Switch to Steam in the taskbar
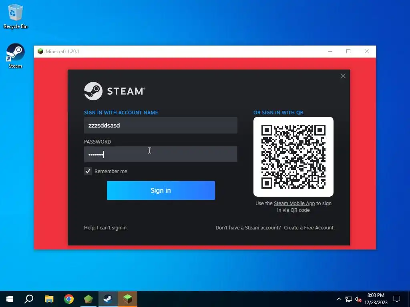This screenshot has height=307, width=410. pyautogui.click(x=108, y=299)
